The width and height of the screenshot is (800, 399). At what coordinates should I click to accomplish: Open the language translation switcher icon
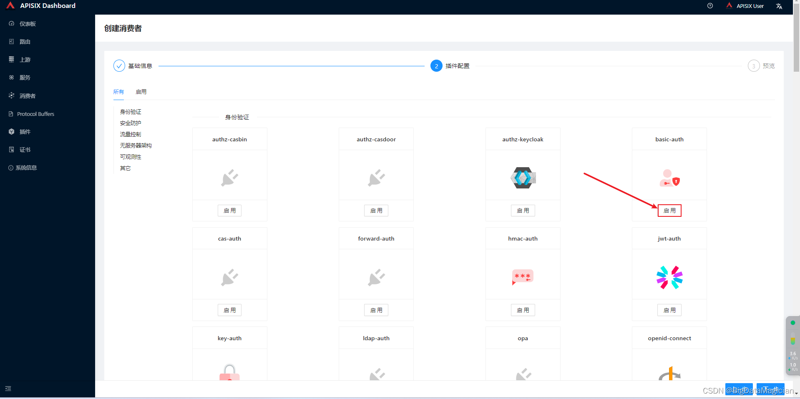pyautogui.click(x=779, y=6)
